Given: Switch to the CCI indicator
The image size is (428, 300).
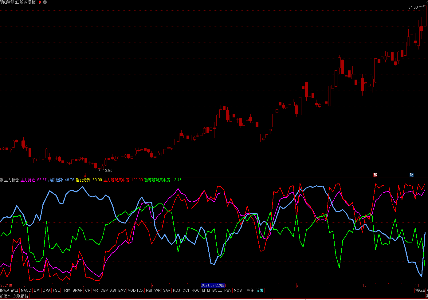Looking at the screenshot, I should point(186,290).
